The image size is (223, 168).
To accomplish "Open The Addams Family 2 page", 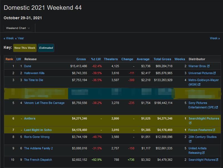I will click(x=38, y=148).
